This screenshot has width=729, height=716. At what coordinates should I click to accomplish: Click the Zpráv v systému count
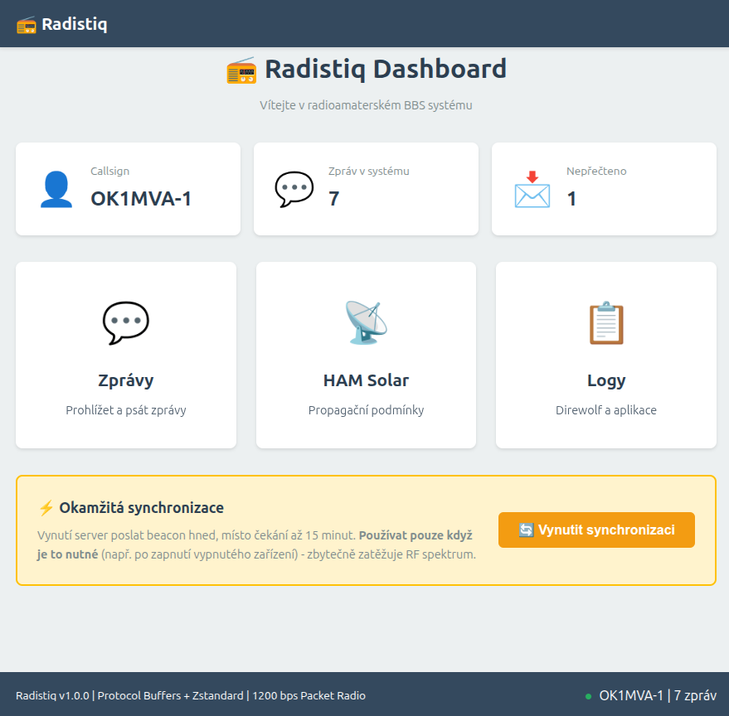[334, 199]
